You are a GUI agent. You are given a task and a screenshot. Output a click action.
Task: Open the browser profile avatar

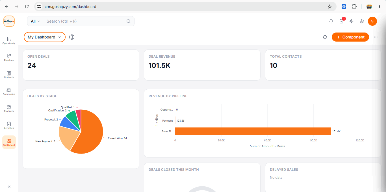click(369, 7)
